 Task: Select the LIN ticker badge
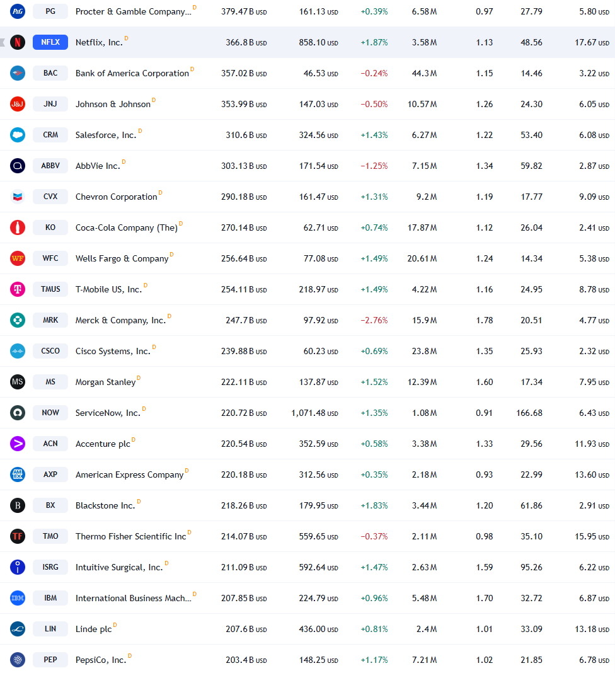(x=50, y=630)
